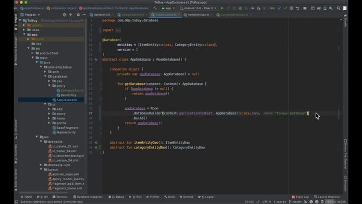Click the Make Project hammer icon
This screenshot has height=204, width=362.
155,8
